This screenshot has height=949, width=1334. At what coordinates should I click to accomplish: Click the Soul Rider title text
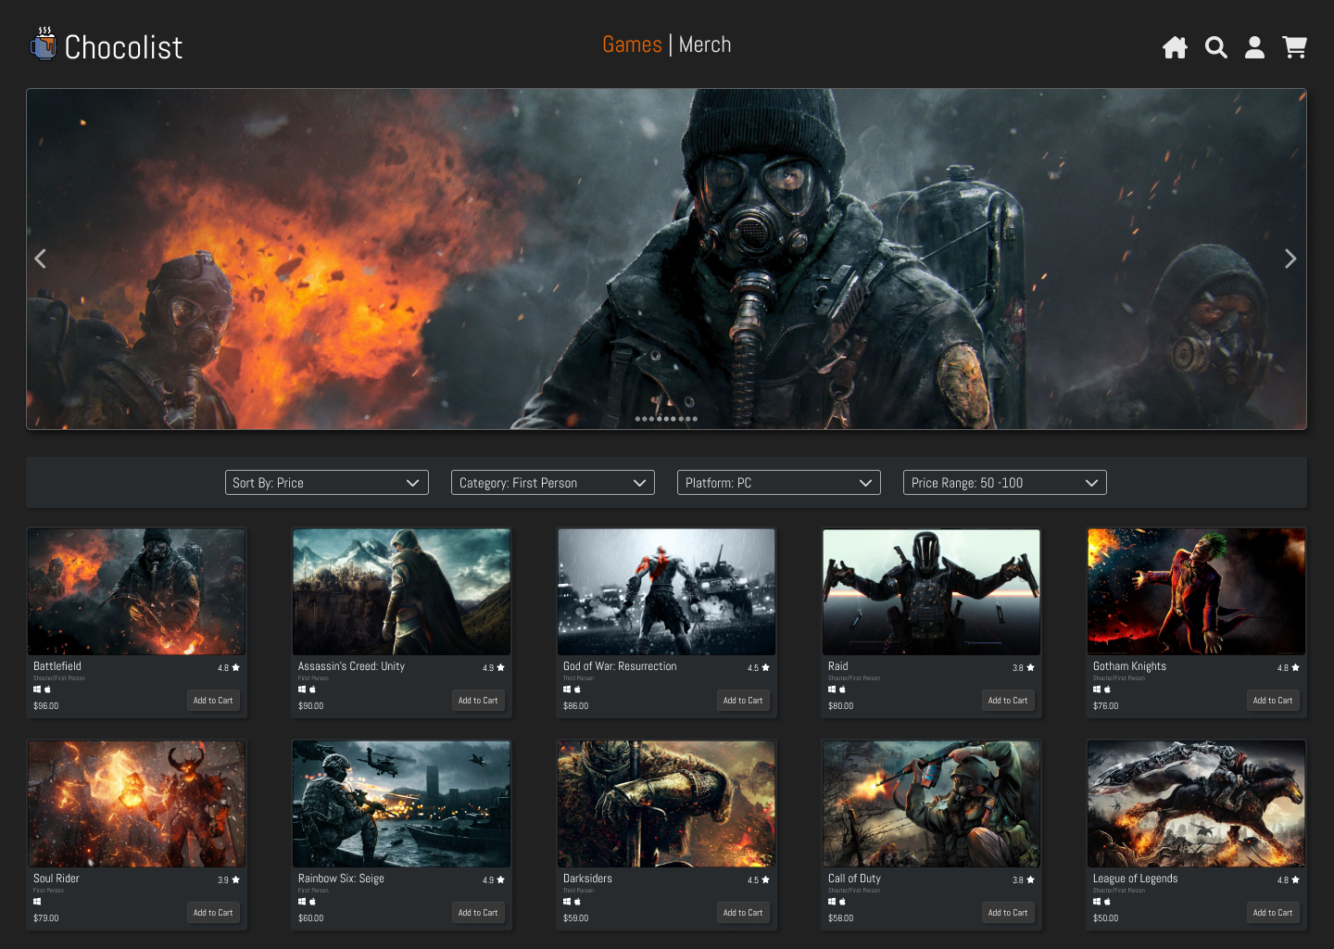(x=57, y=879)
